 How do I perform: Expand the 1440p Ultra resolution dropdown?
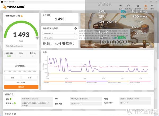59,38
